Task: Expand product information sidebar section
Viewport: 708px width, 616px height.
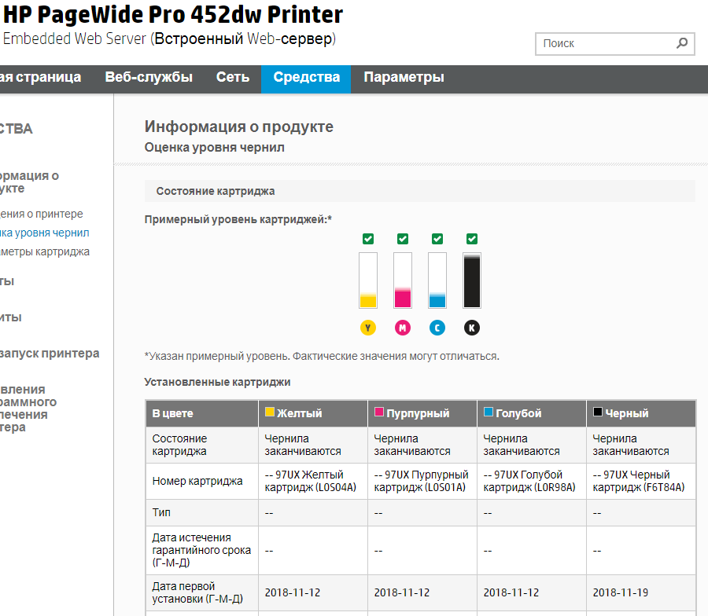Action: click(x=29, y=181)
